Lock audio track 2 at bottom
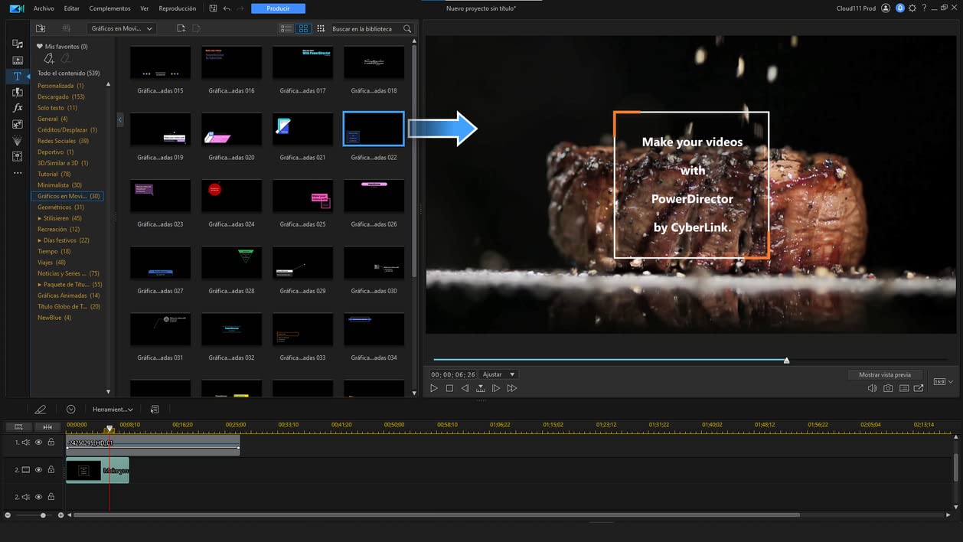This screenshot has height=542, width=963. point(51,497)
